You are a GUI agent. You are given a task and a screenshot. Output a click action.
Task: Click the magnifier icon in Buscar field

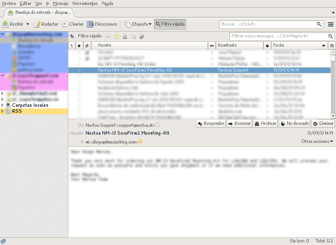click(x=319, y=24)
